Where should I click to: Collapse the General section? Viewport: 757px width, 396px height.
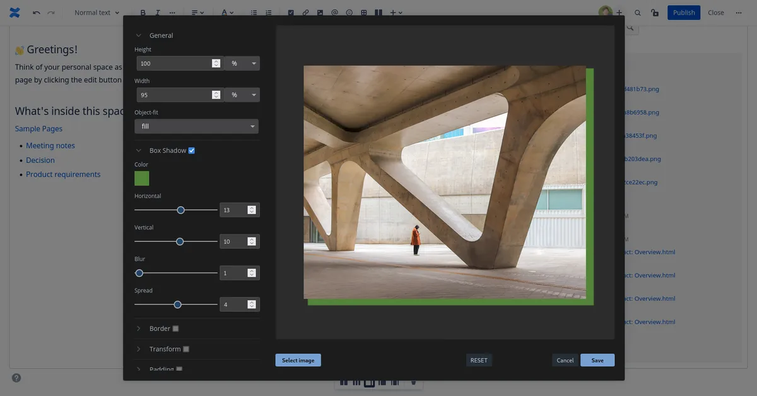click(139, 35)
